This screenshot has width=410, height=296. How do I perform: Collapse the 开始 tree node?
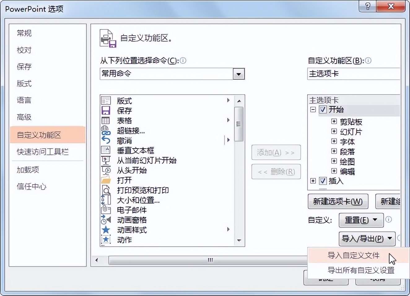313,110
